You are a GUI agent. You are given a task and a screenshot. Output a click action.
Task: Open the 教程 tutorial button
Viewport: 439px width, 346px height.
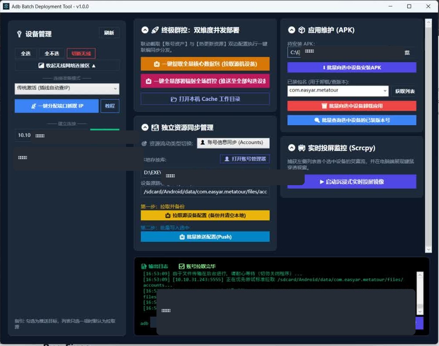point(110,106)
